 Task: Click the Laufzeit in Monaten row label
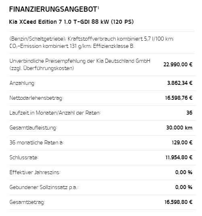(x=55, y=113)
